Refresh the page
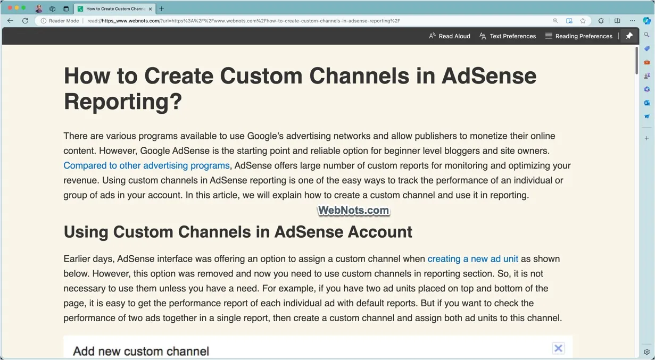This screenshot has width=655, height=360. 25,21
